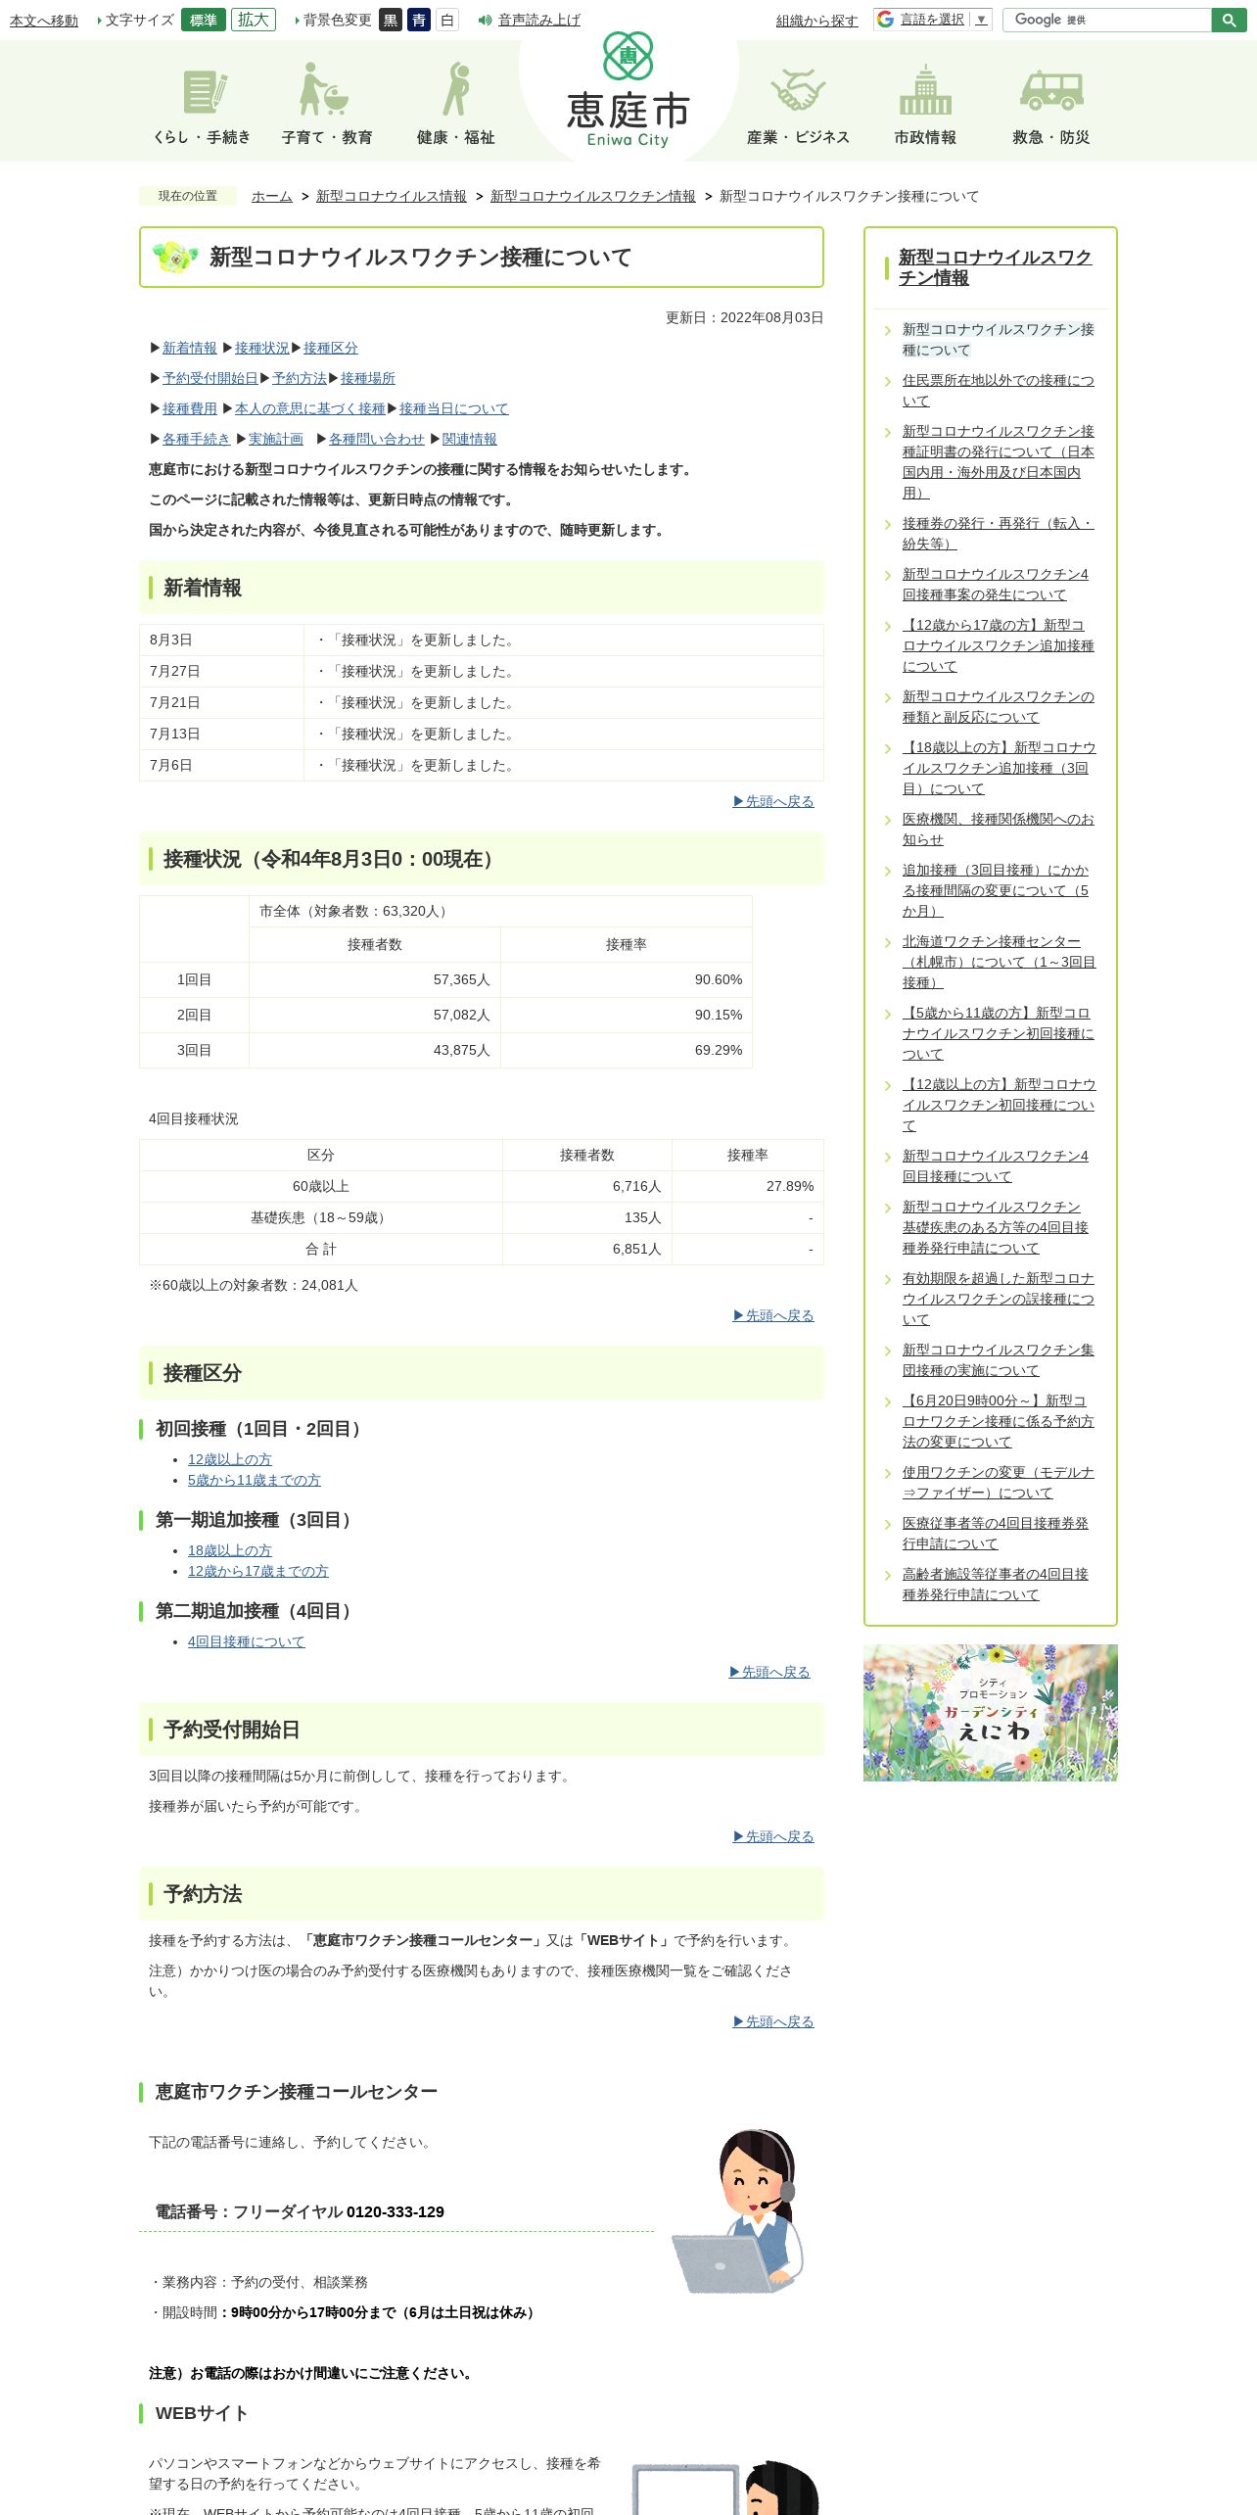Select the 8月3日 news row date

[x=221, y=640]
